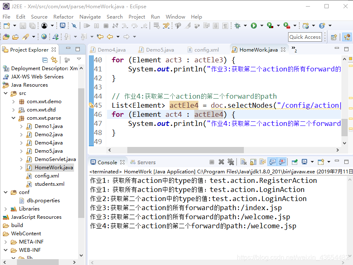Switch to the Servers tab
Image resolution: width=353 pixels, height=265 pixels.
tap(143, 162)
